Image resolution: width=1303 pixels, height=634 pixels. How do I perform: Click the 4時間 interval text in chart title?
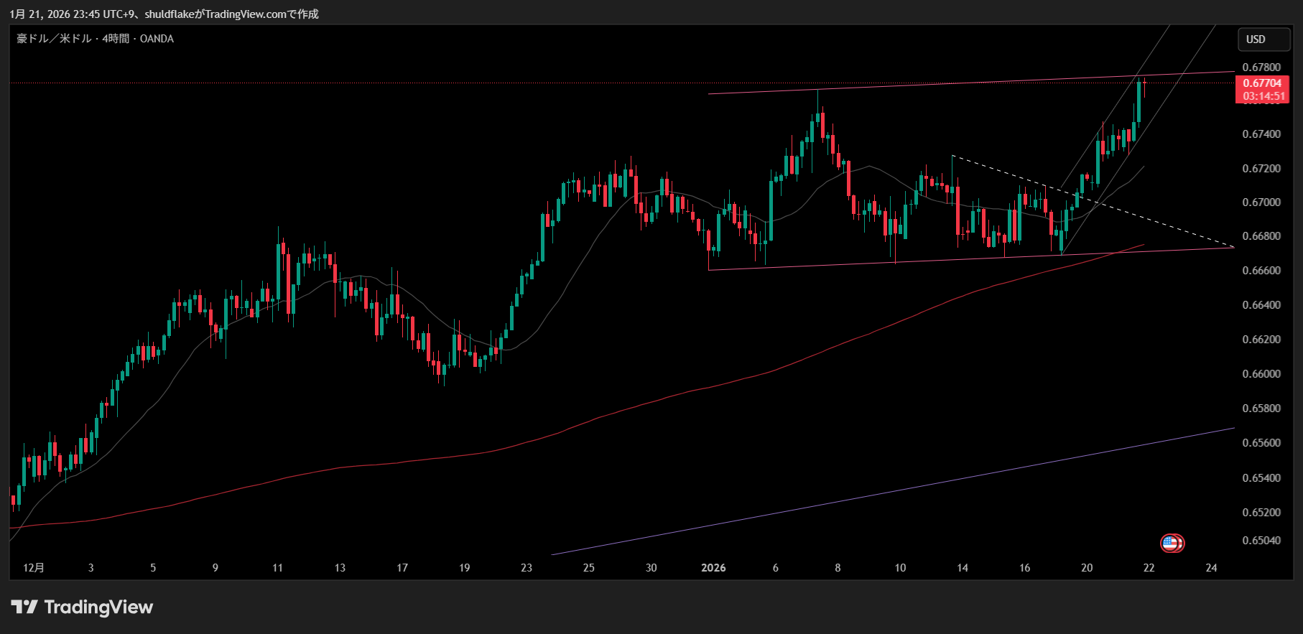115,39
